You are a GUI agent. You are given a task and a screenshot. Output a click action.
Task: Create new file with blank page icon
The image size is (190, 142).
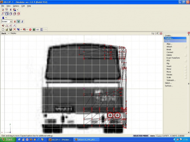[x=3, y=30]
